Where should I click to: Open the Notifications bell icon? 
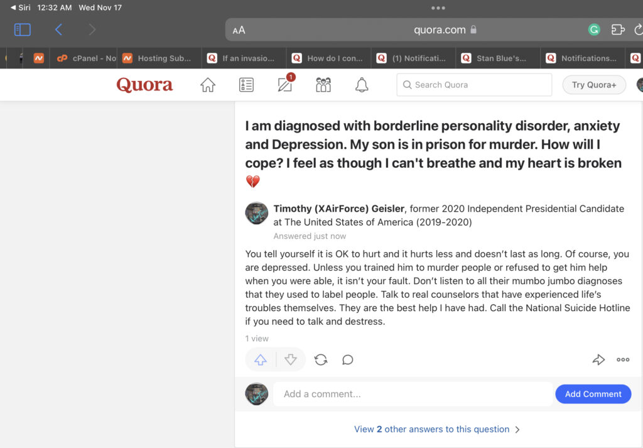click(x=362, y=85)
